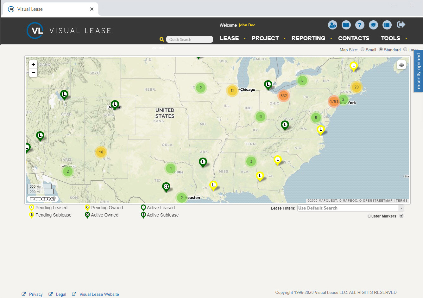Expand the TOOLS menu arrow
Screen dimensions: 423x298
click(406, 38)
